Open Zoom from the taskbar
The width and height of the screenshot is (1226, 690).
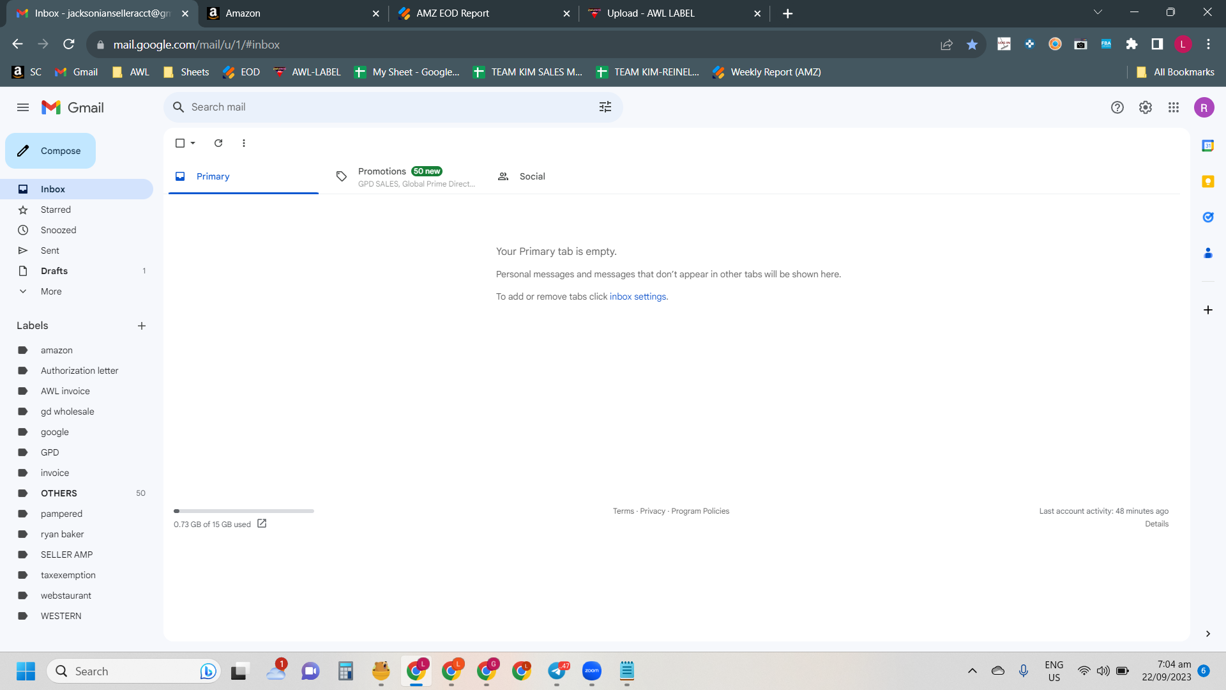592,671
